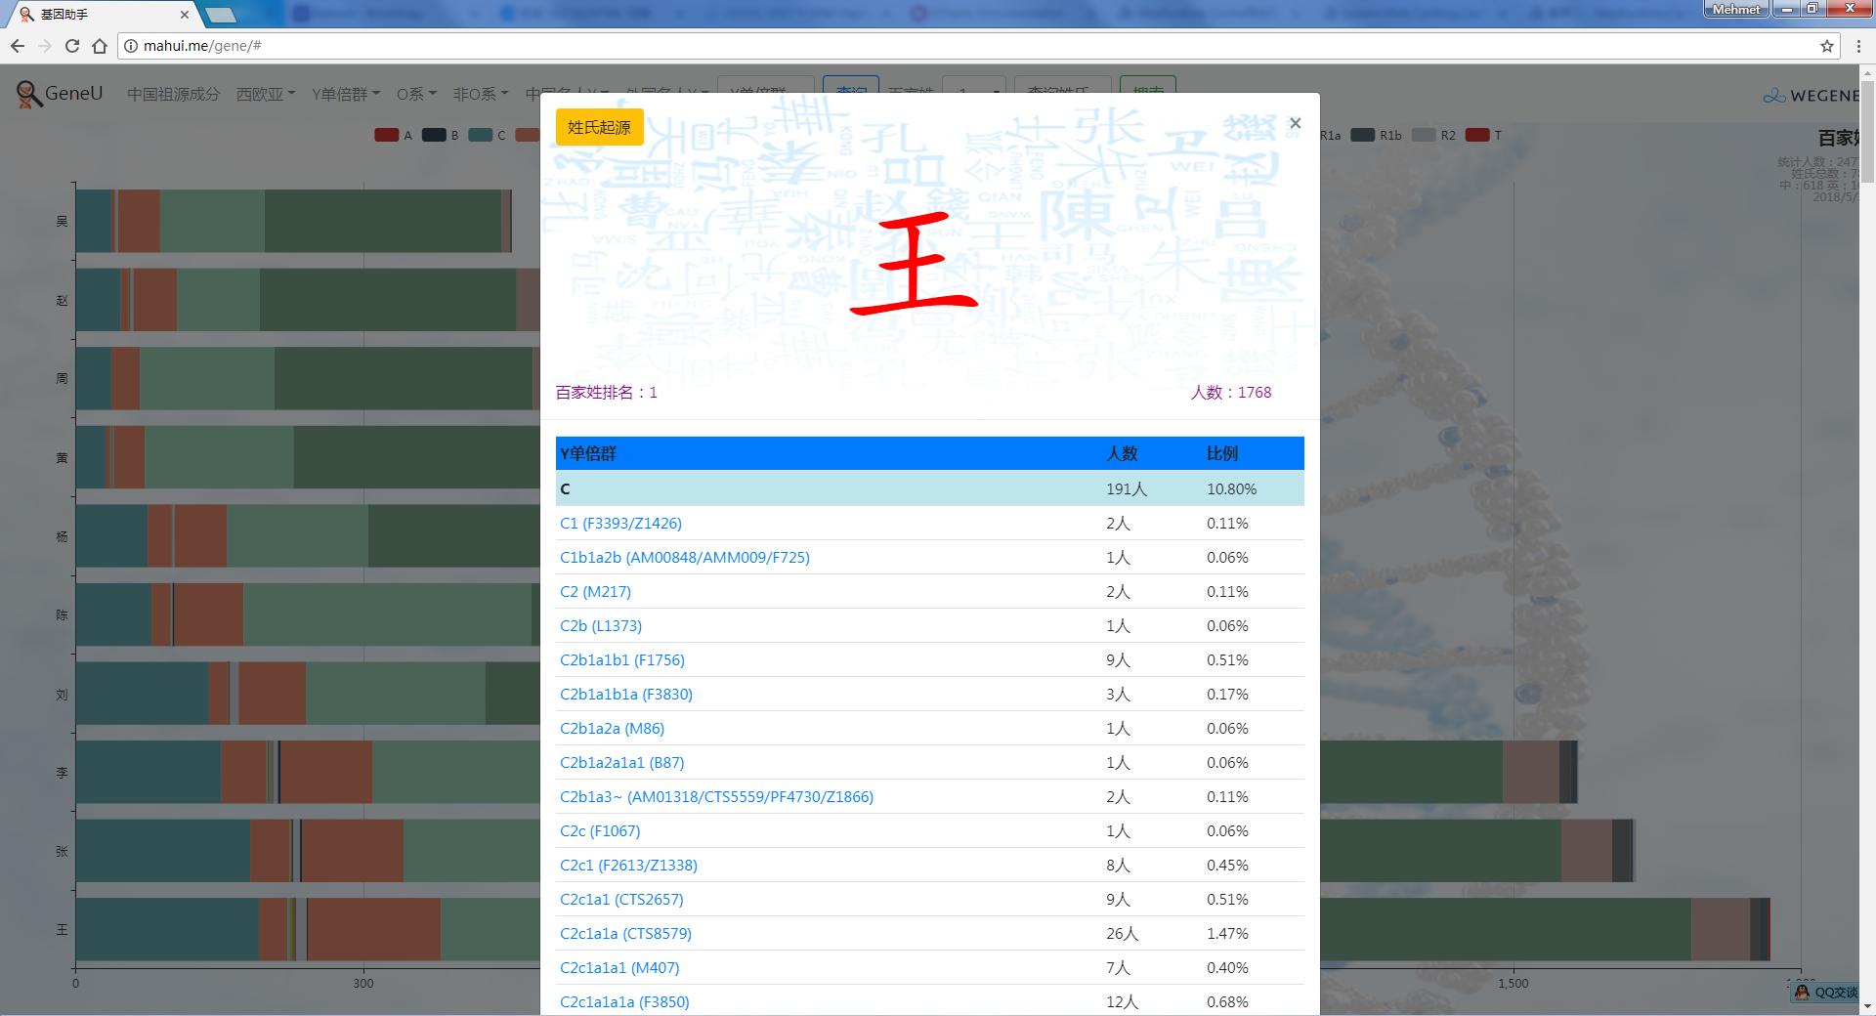Image resolution: width=1876 pixels, height=1016 pixels.
Task: Expand the Y单倍群 dropdown menu
Action: tap(345, 94)
